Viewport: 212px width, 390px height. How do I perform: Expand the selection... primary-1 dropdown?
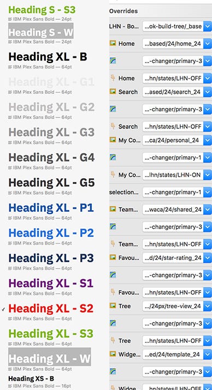pyautogui.click(x=176, y=193)
